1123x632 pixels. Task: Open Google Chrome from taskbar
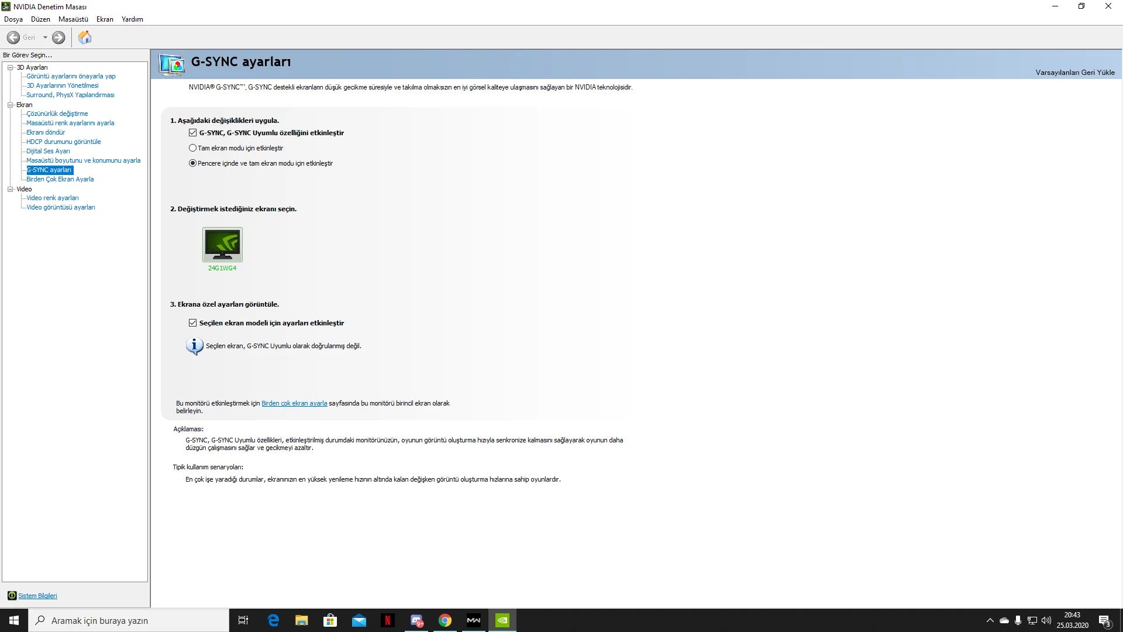pyautogui.click(x=445, y=620)
